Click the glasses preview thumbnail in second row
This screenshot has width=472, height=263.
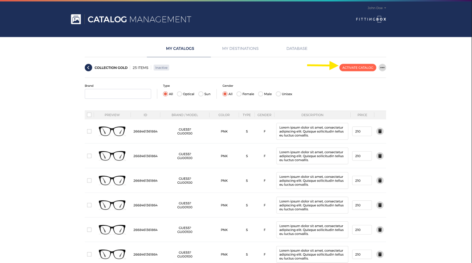(x=112, y=156)
